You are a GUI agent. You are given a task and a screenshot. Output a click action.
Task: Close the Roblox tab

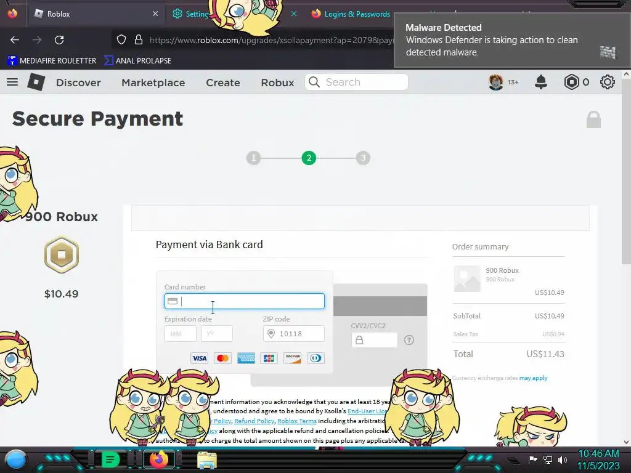pyautogui.click(x=155, y=14)
